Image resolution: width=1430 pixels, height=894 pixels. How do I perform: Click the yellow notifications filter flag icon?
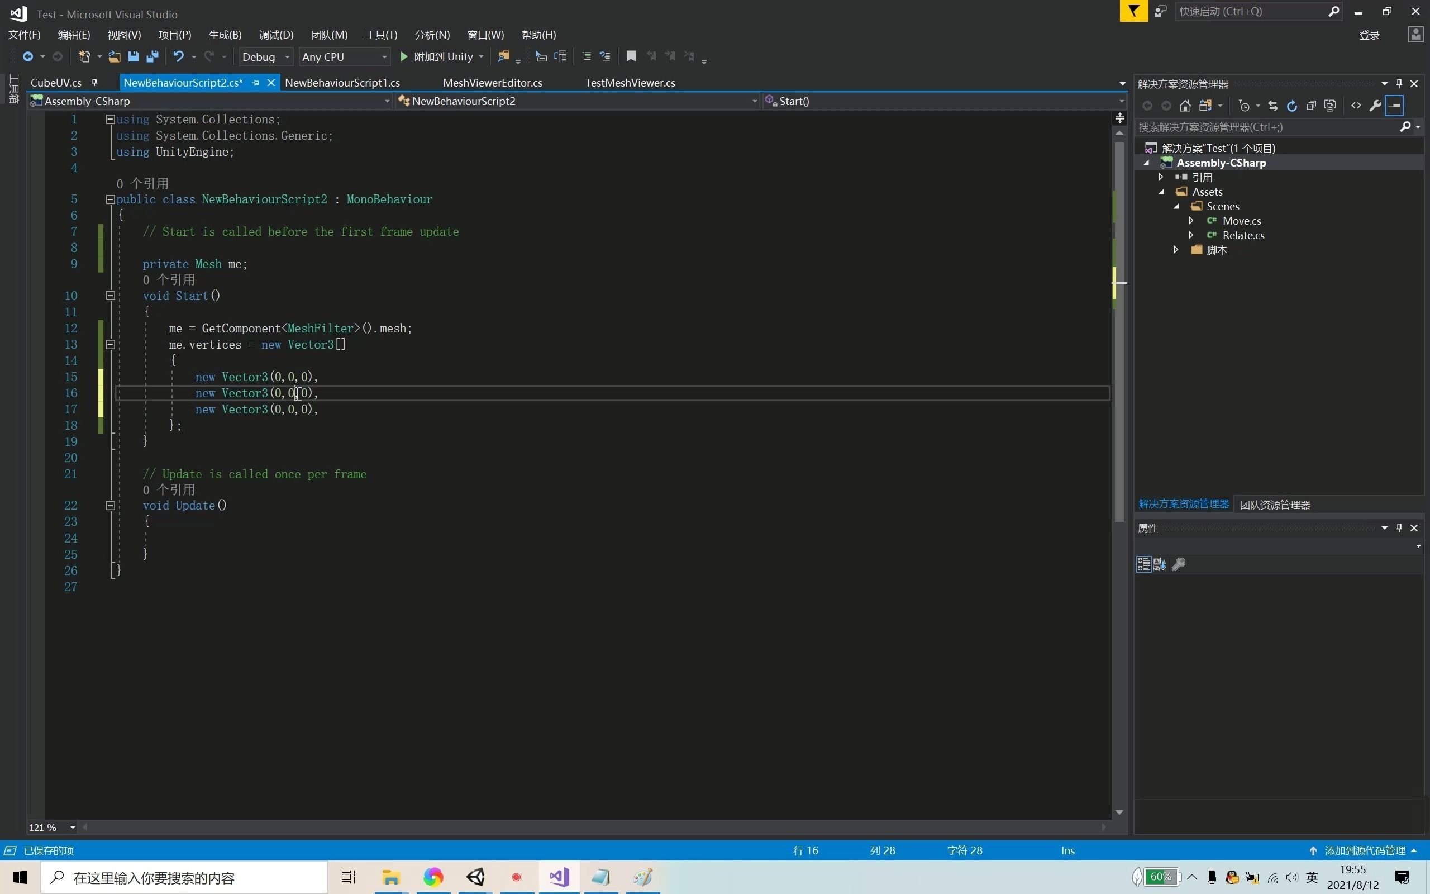pos(1133,11)
